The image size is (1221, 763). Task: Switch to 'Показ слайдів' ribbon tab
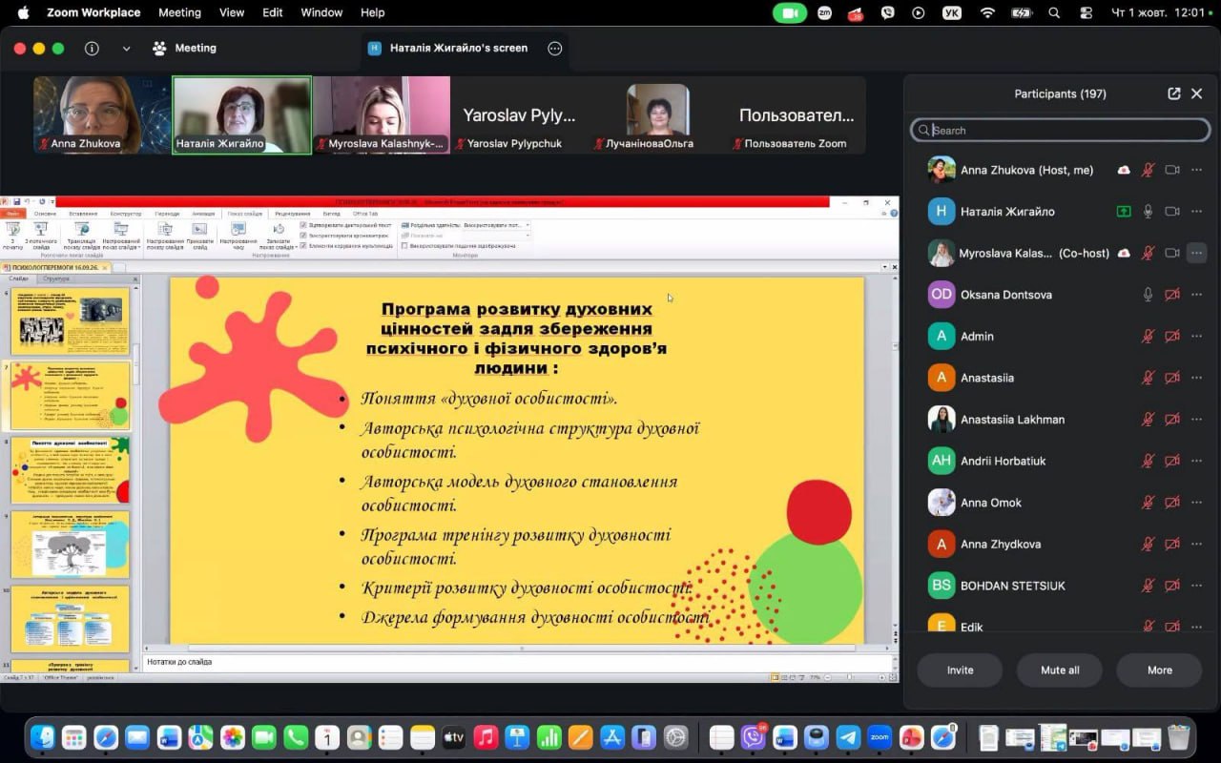(x=245, y=214)
